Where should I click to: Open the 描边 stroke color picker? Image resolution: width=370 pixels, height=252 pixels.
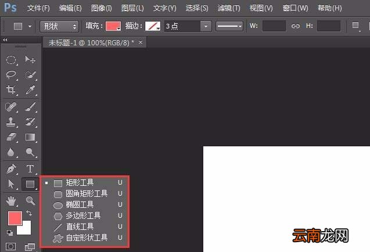(153, 26)
